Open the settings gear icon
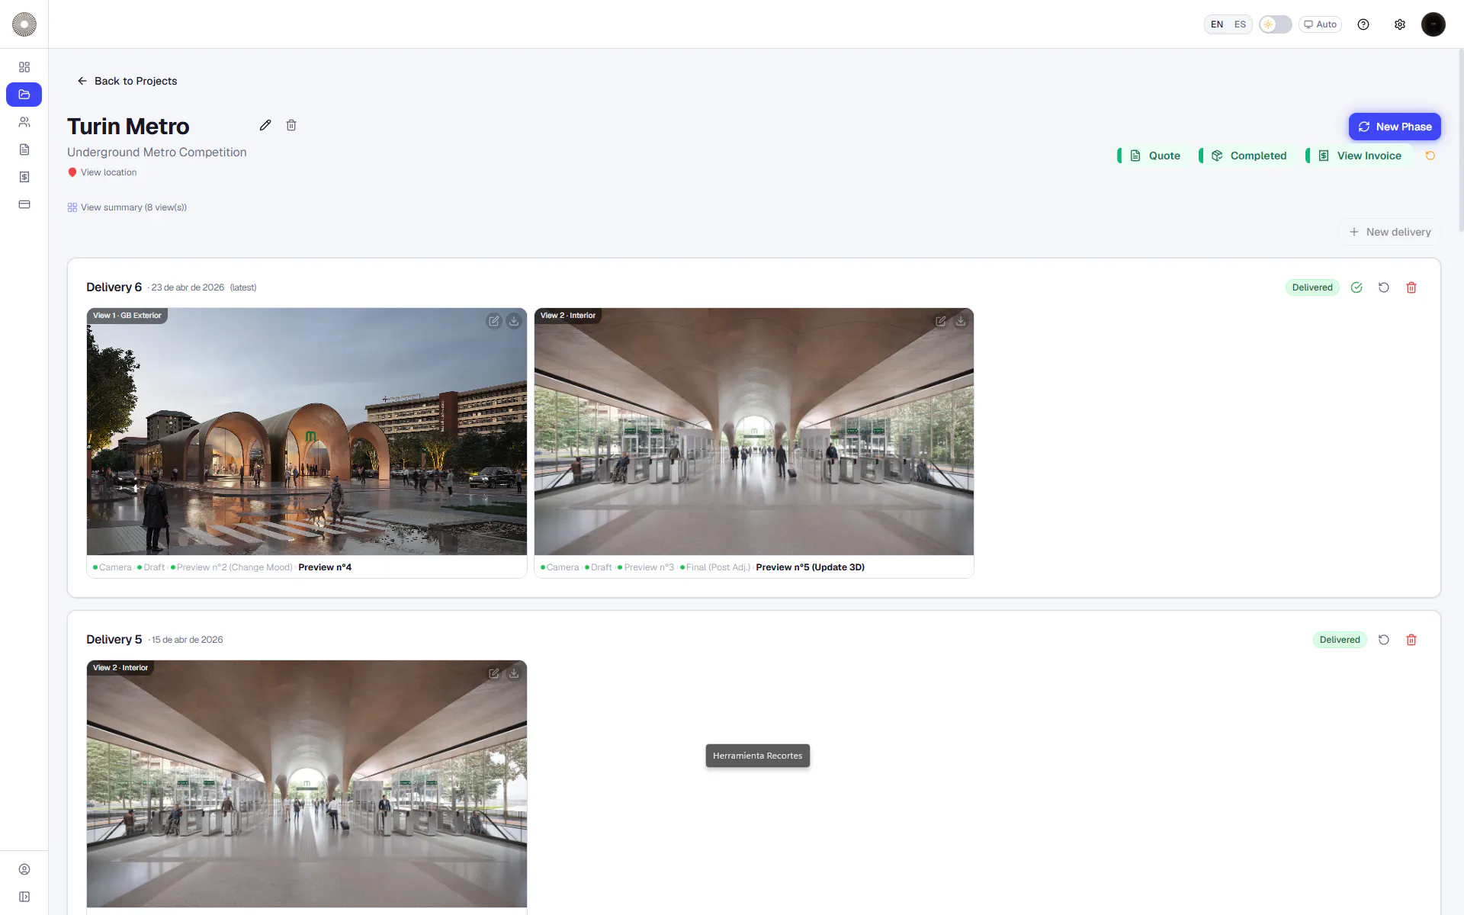 [1400, 24]
